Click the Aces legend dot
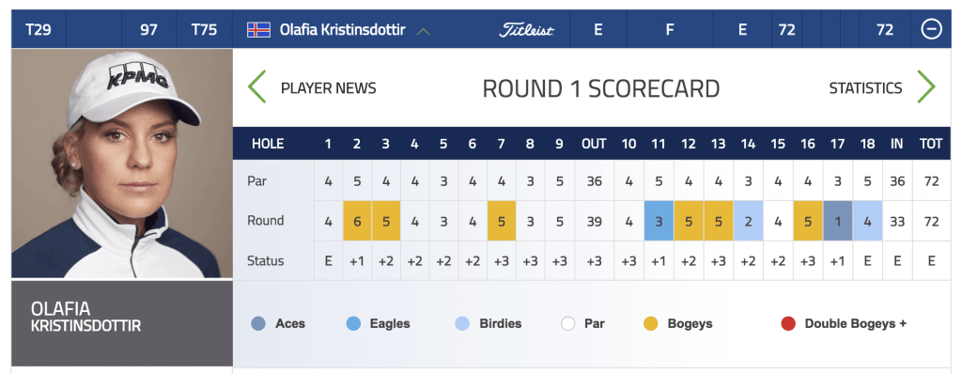This screenshot has height=374, width=962. click(x=258, y=323)
